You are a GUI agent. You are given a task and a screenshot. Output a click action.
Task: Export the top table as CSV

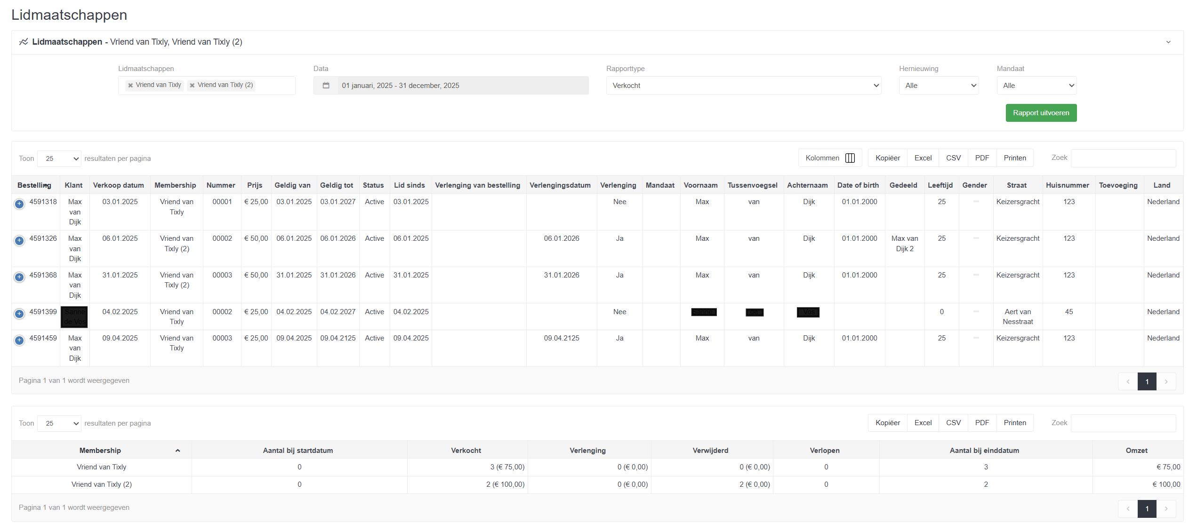[x=953, y=158]
